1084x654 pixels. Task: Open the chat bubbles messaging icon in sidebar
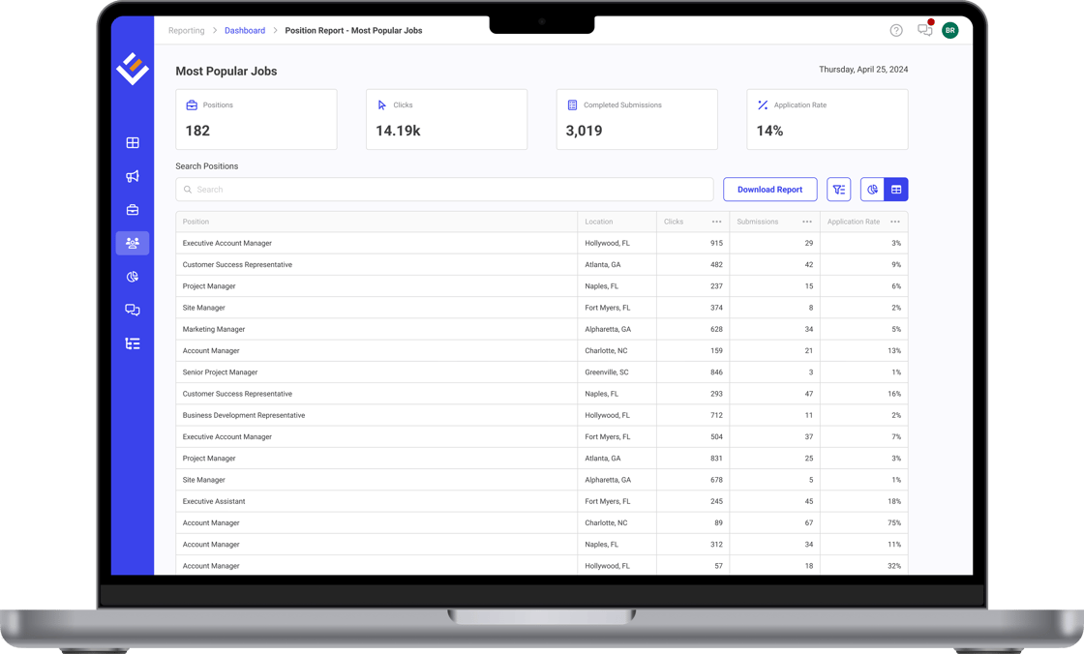coord(133,310)
